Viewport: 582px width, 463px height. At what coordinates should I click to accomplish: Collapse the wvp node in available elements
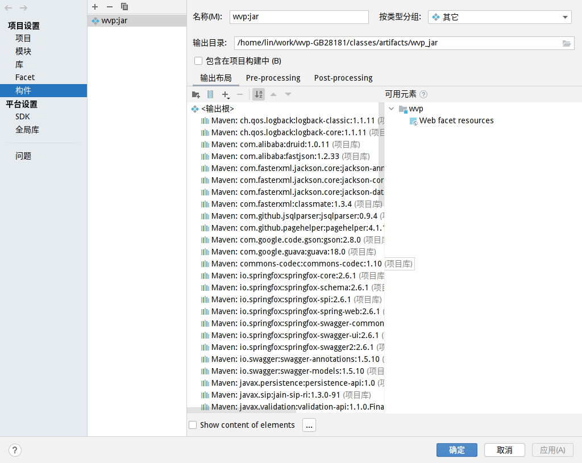point(391,109)
